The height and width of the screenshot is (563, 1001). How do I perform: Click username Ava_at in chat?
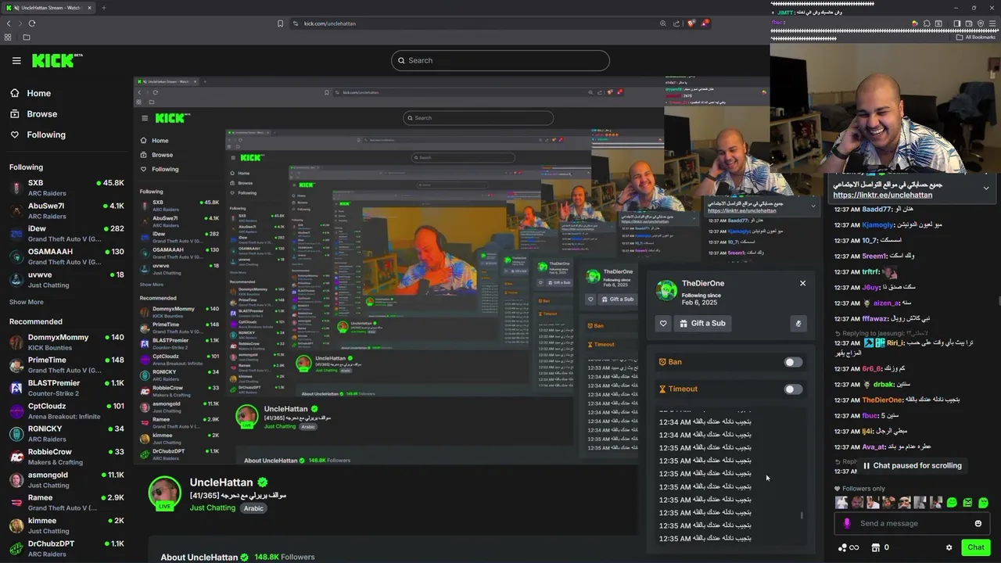pos(874,446)
